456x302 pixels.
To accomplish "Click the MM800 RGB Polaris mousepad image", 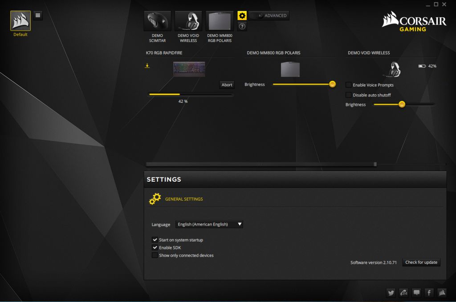I will [x=290, y=69].
